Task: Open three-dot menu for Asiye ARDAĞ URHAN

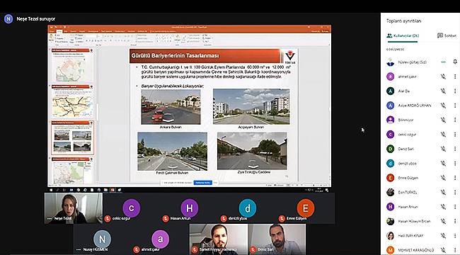Action: tap(455, 105)
